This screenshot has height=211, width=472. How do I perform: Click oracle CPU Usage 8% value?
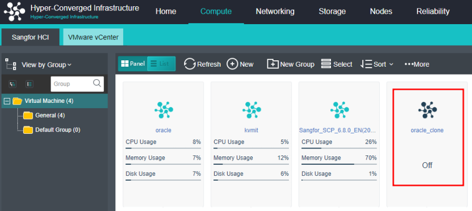(197, 142)
